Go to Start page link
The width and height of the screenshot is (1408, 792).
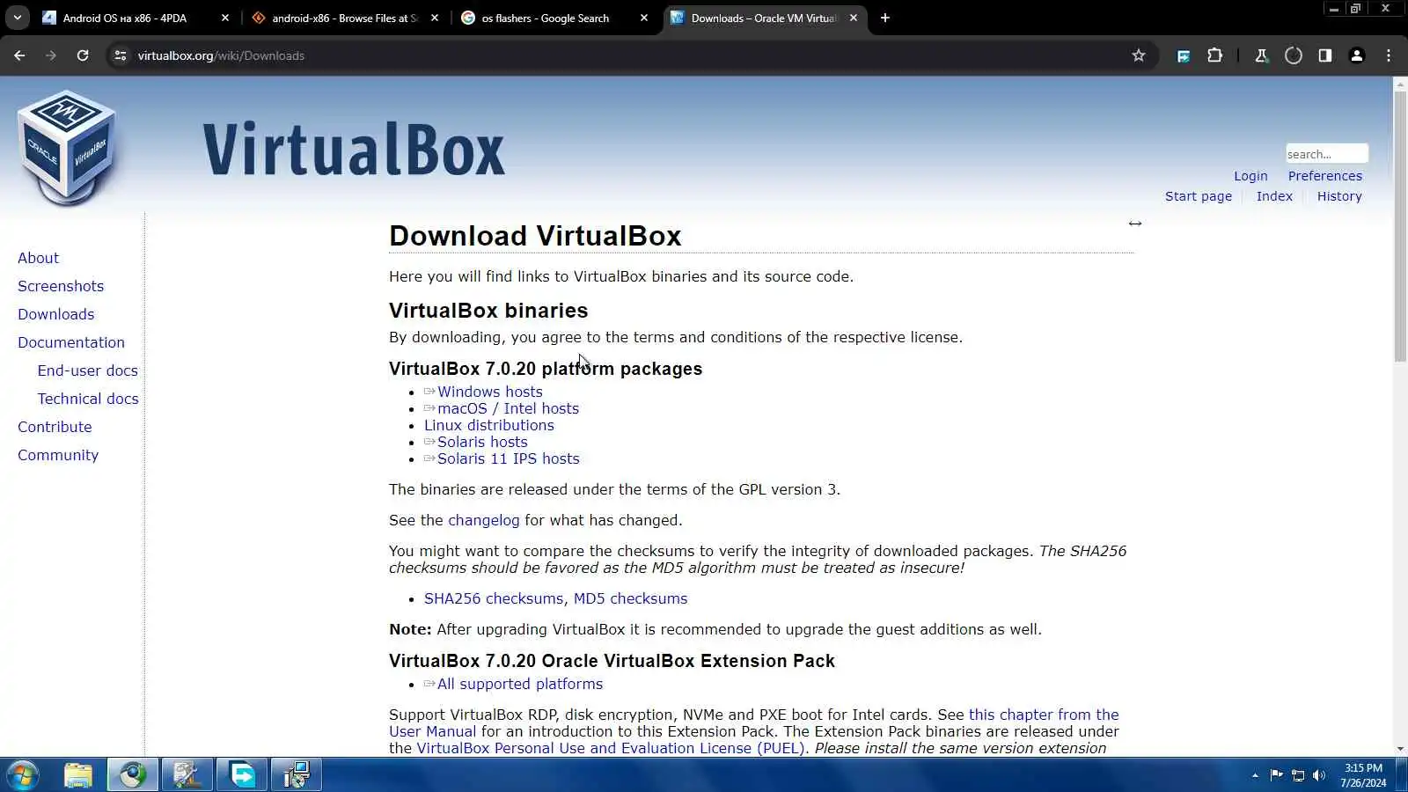click(x=1199, y=196)
